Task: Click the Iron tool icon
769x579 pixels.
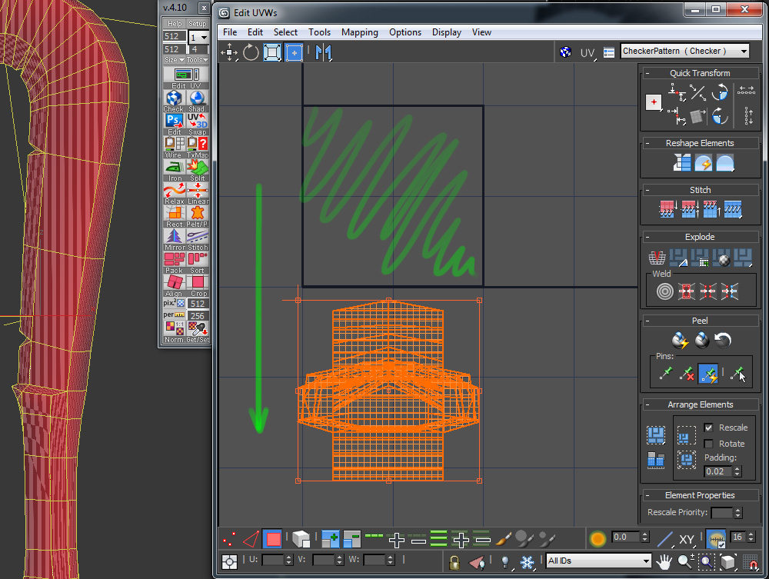Action: click(x=174, y=166)
